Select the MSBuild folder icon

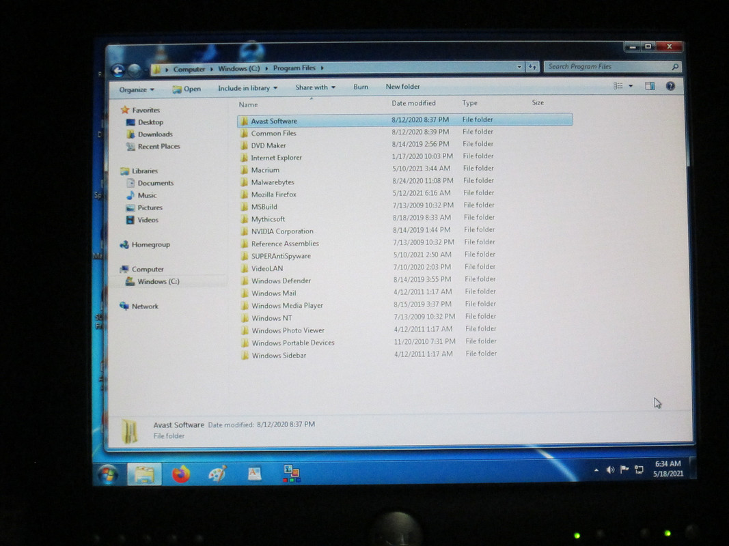coord(244,207)
